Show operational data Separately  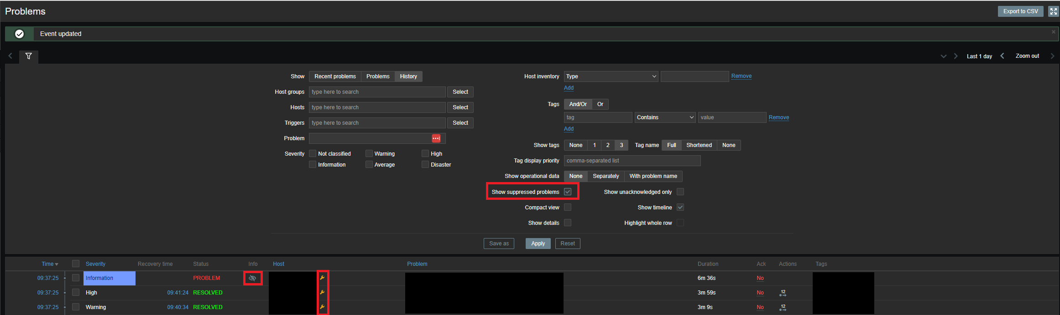[606, 176]
